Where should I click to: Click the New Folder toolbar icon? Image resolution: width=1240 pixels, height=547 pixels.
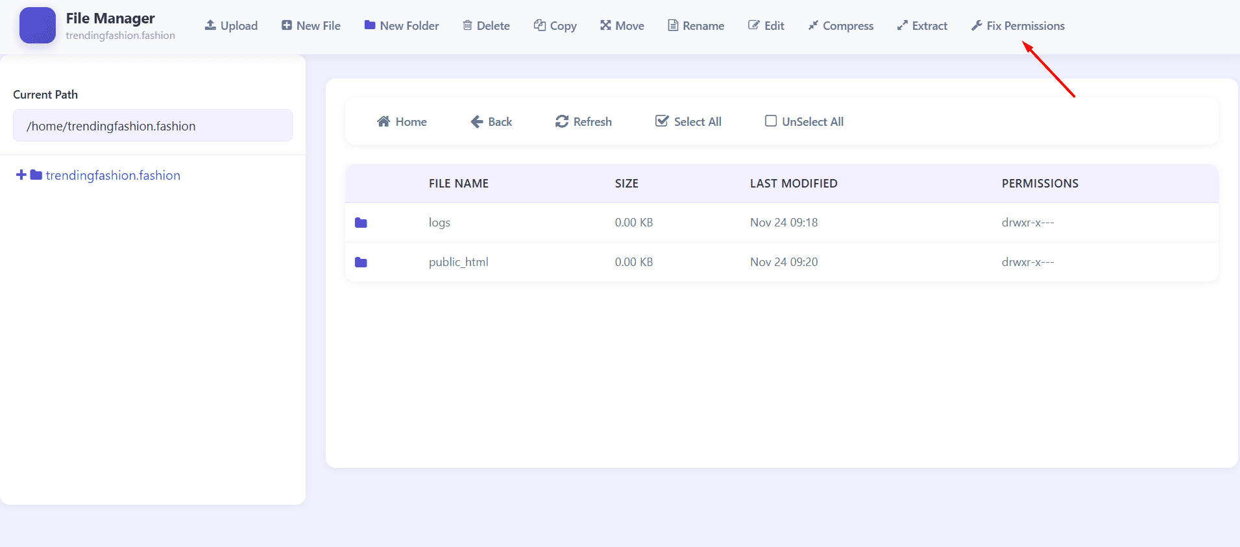(370, 25)
